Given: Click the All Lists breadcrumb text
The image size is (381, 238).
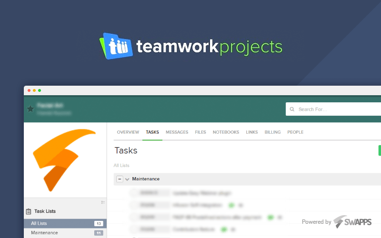Looking at the screenshot, I should pos(121,165).
